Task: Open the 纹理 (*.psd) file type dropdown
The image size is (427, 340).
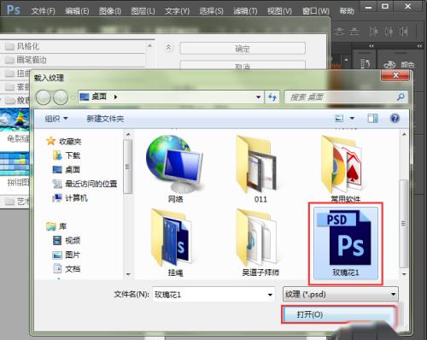Action: (x=341, y=294)
